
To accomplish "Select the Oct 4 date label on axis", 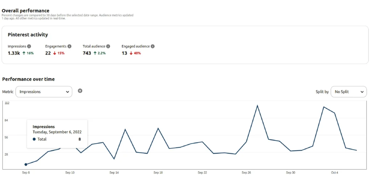I will tap(334, 173).
